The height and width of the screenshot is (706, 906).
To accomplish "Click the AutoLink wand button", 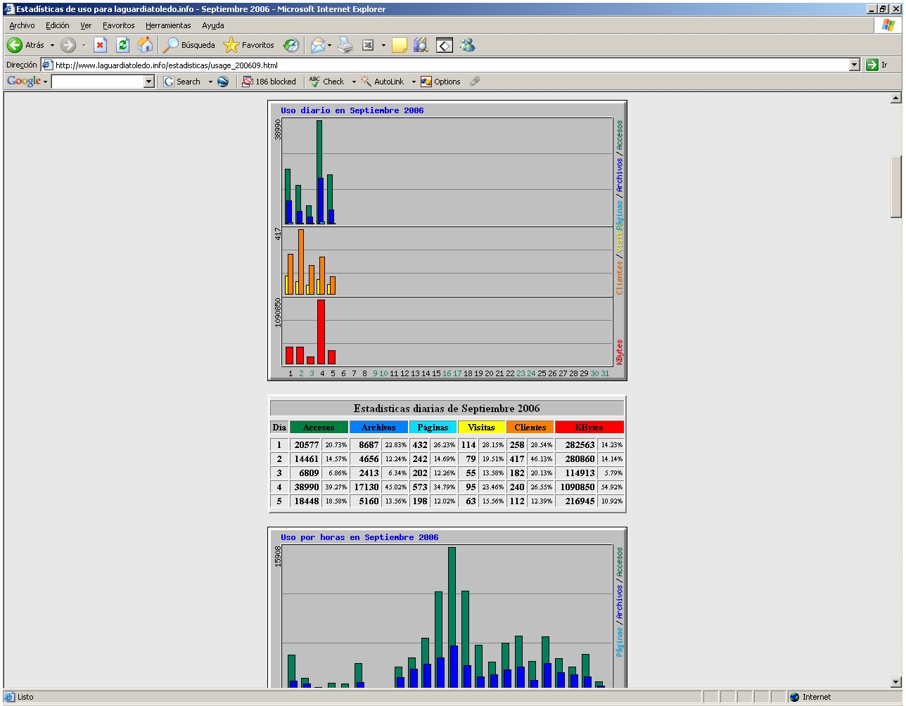I will 383,82.
